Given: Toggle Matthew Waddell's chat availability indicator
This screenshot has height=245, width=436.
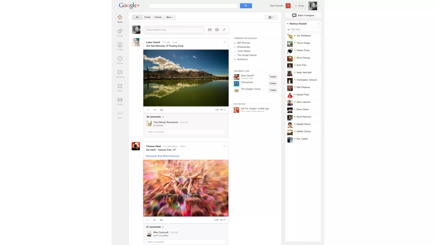Looking at the screenshot, I should coord(288,24).
